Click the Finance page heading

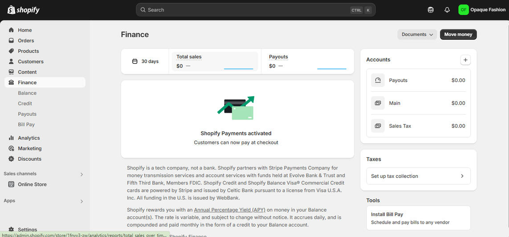[x=135, y=34]
